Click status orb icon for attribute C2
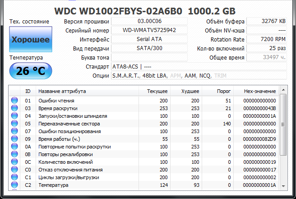This screenshot has height=199, width=296. [14, 185]
